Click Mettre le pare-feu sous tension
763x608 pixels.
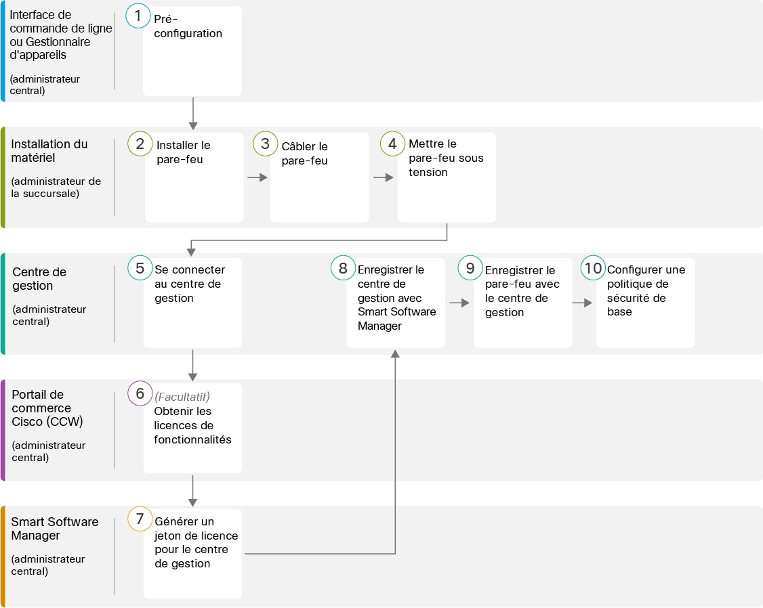tap(447, 177)
